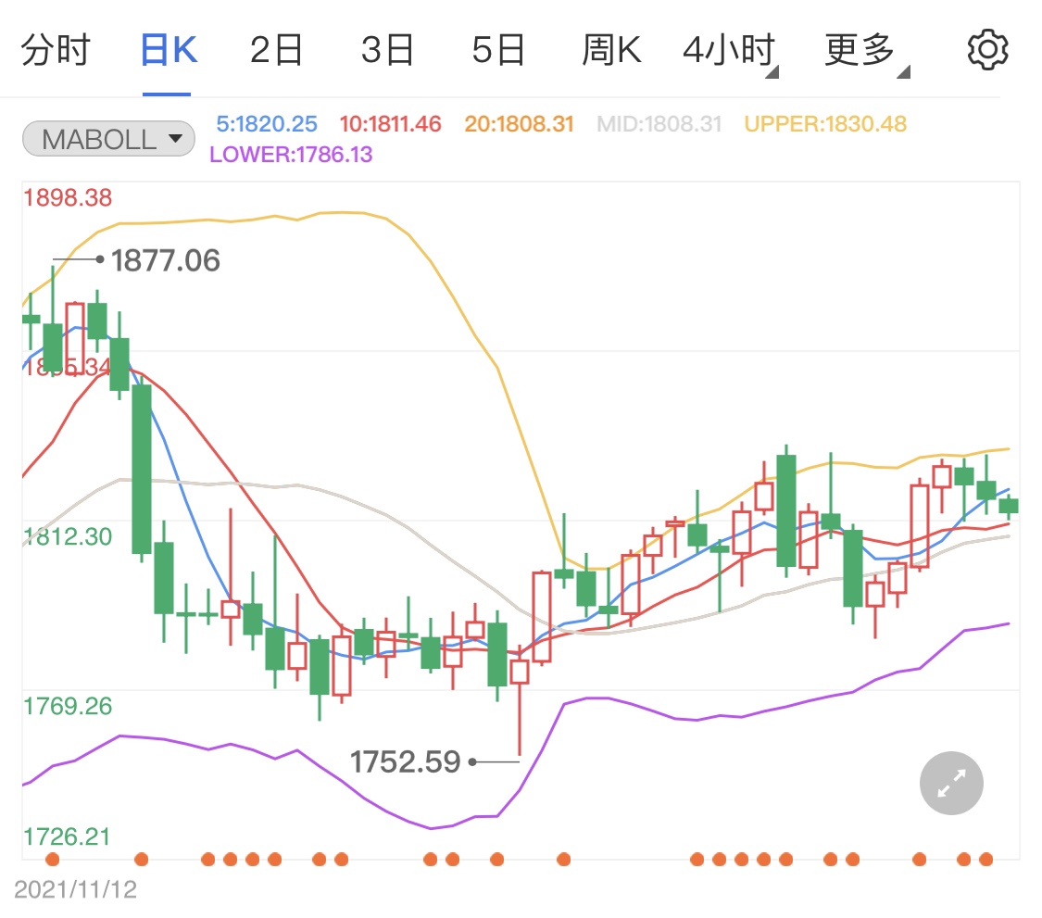The height and width of the screenshot is (918, 1042).
Task: Click the 5:1820.25 moving average value
Action: coord(267,123)
